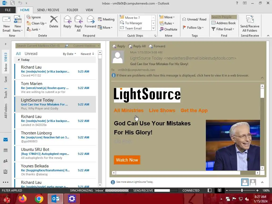Open People view in navigation bar
The width and height of the screenshot is (272, 204).
6,161
